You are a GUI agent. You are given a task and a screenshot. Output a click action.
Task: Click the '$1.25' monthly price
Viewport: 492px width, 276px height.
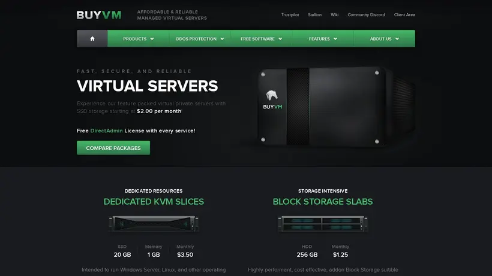coord(340,254)
